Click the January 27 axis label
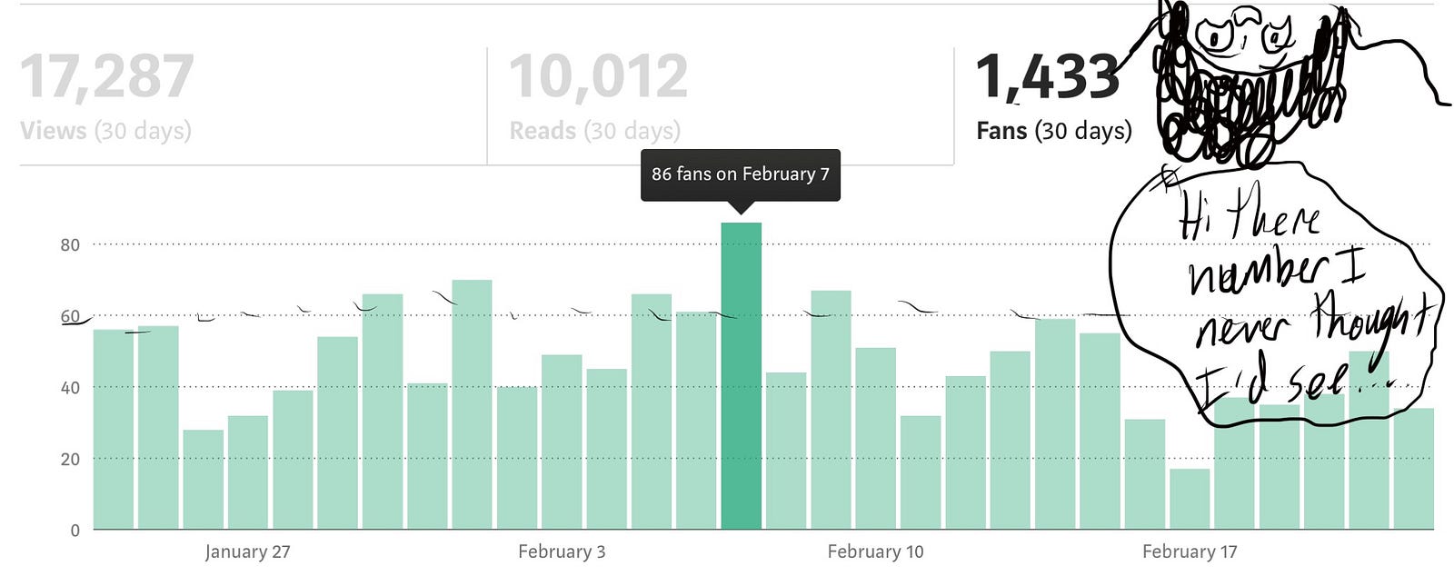1454x586 pixels. [247, 551]
